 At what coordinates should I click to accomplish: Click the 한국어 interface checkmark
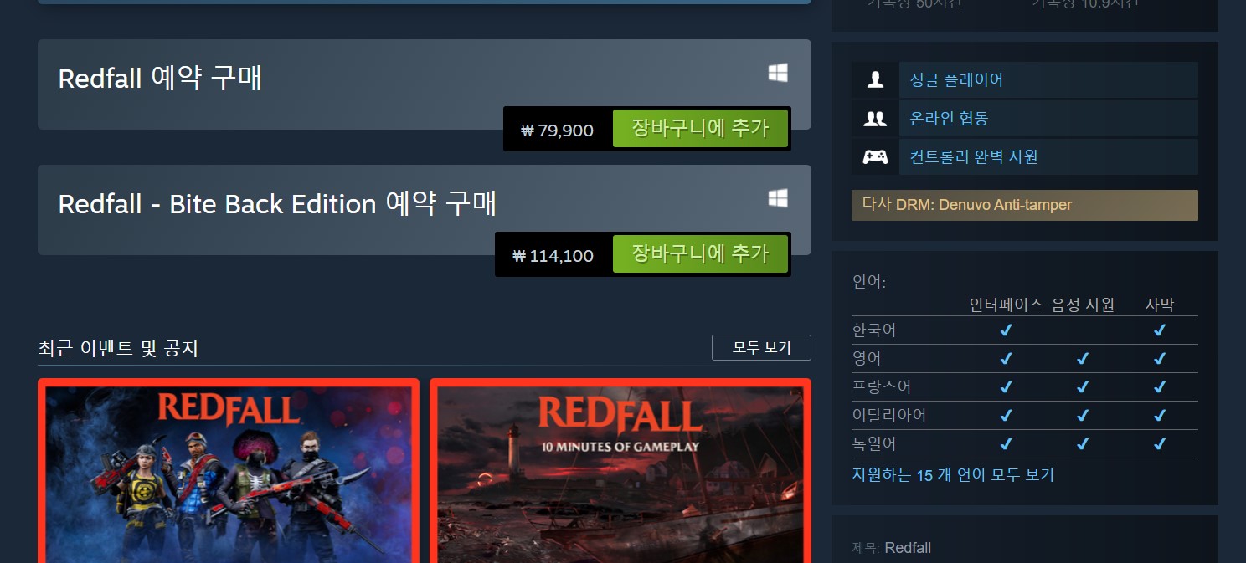coord(1006,330)
